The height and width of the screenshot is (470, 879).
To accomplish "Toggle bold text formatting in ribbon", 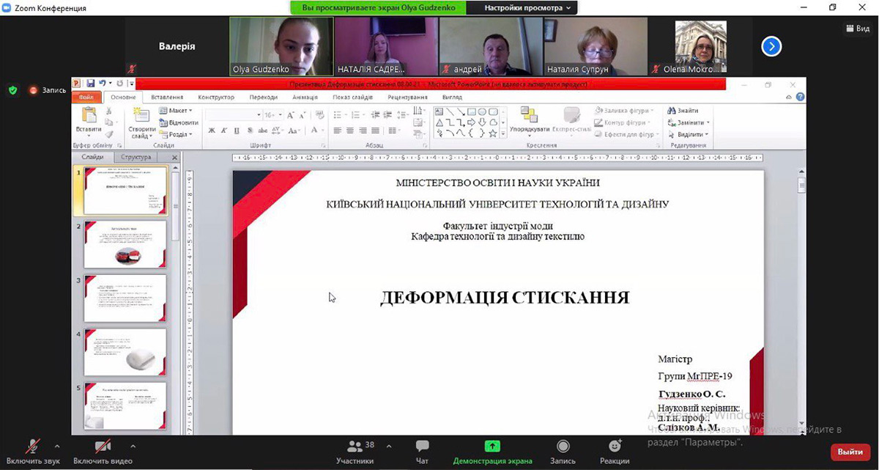I will coord(212,131).
